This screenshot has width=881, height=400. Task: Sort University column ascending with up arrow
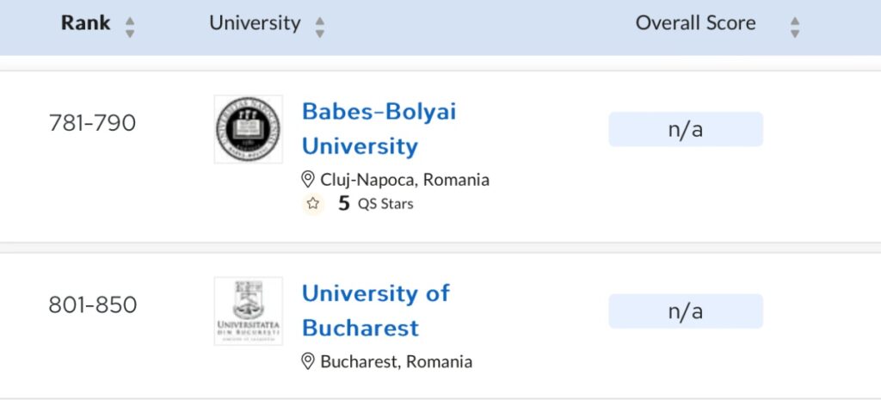pos(320,19)
